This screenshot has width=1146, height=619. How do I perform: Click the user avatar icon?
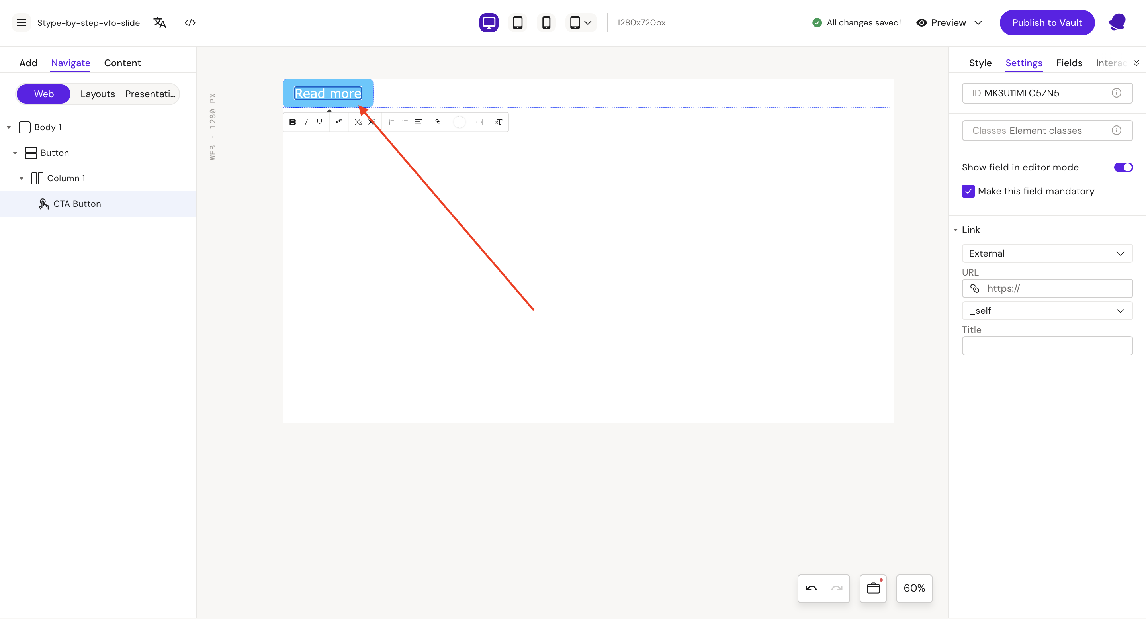[1117, 22]
